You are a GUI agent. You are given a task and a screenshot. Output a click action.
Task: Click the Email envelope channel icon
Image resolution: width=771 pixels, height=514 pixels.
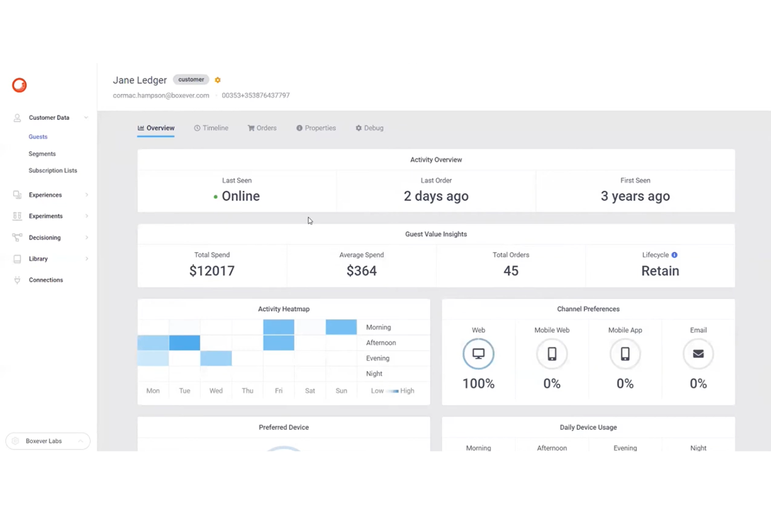click(698, 354)
